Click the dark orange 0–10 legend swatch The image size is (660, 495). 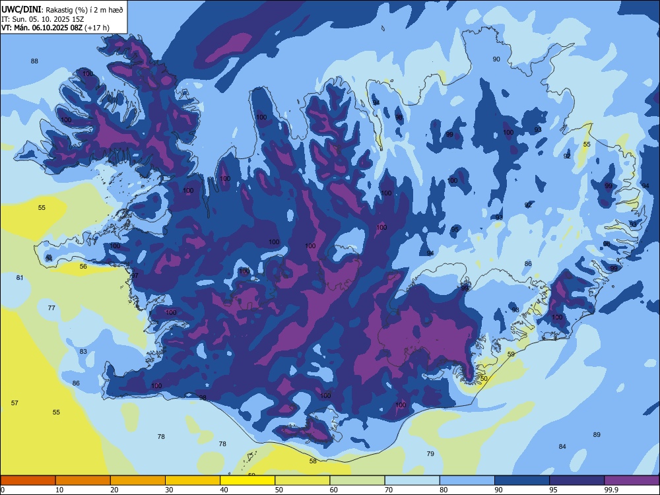coord(28,480)
